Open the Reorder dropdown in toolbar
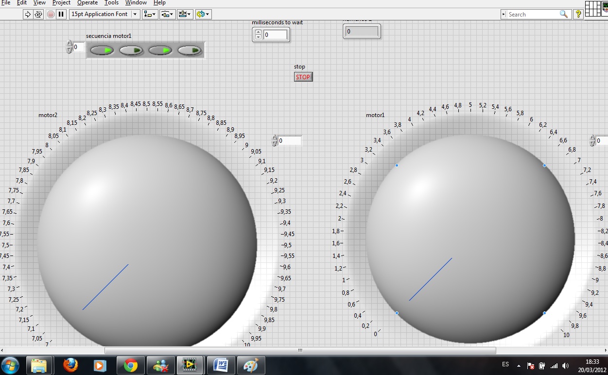Screen dimensions: 608x375 203,14
